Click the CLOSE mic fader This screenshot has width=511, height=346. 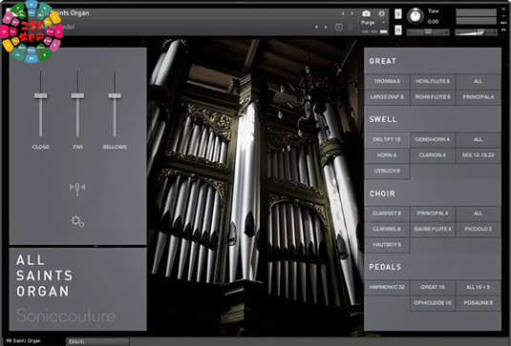tap(41, 95)
